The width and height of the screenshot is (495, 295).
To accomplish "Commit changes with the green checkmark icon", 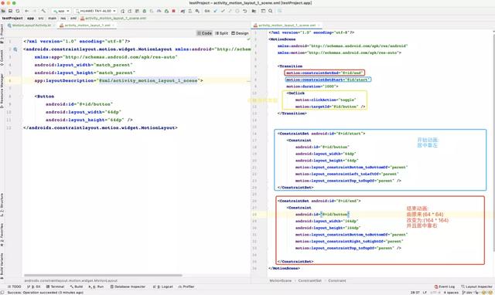I will click(223, 11).
